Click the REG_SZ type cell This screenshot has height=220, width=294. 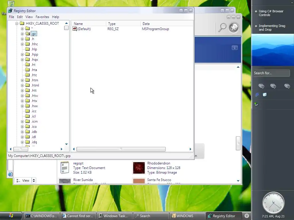[x=113, y=29]
